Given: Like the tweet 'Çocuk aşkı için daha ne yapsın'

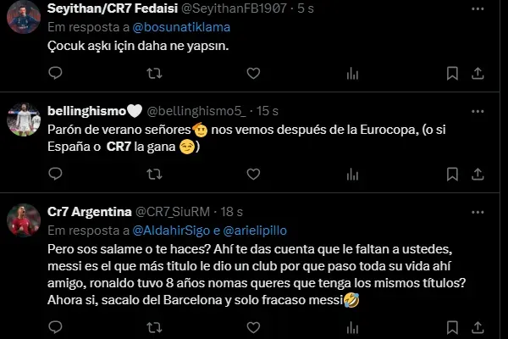Looking at the screenshot, I should point(253,74).
